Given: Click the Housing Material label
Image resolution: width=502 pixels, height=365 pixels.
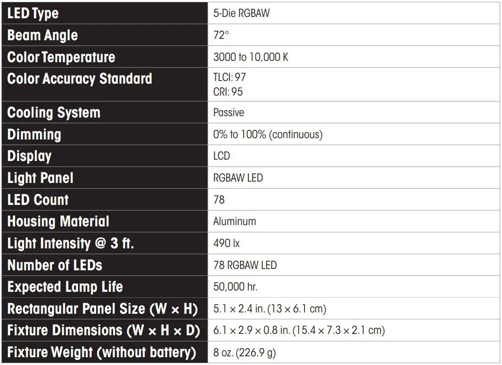Looking at the screenshot, I should coord(58,221).
